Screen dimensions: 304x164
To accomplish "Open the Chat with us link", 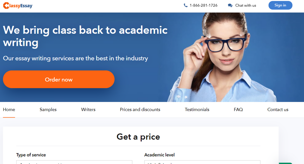I will [x=246, y=5].
